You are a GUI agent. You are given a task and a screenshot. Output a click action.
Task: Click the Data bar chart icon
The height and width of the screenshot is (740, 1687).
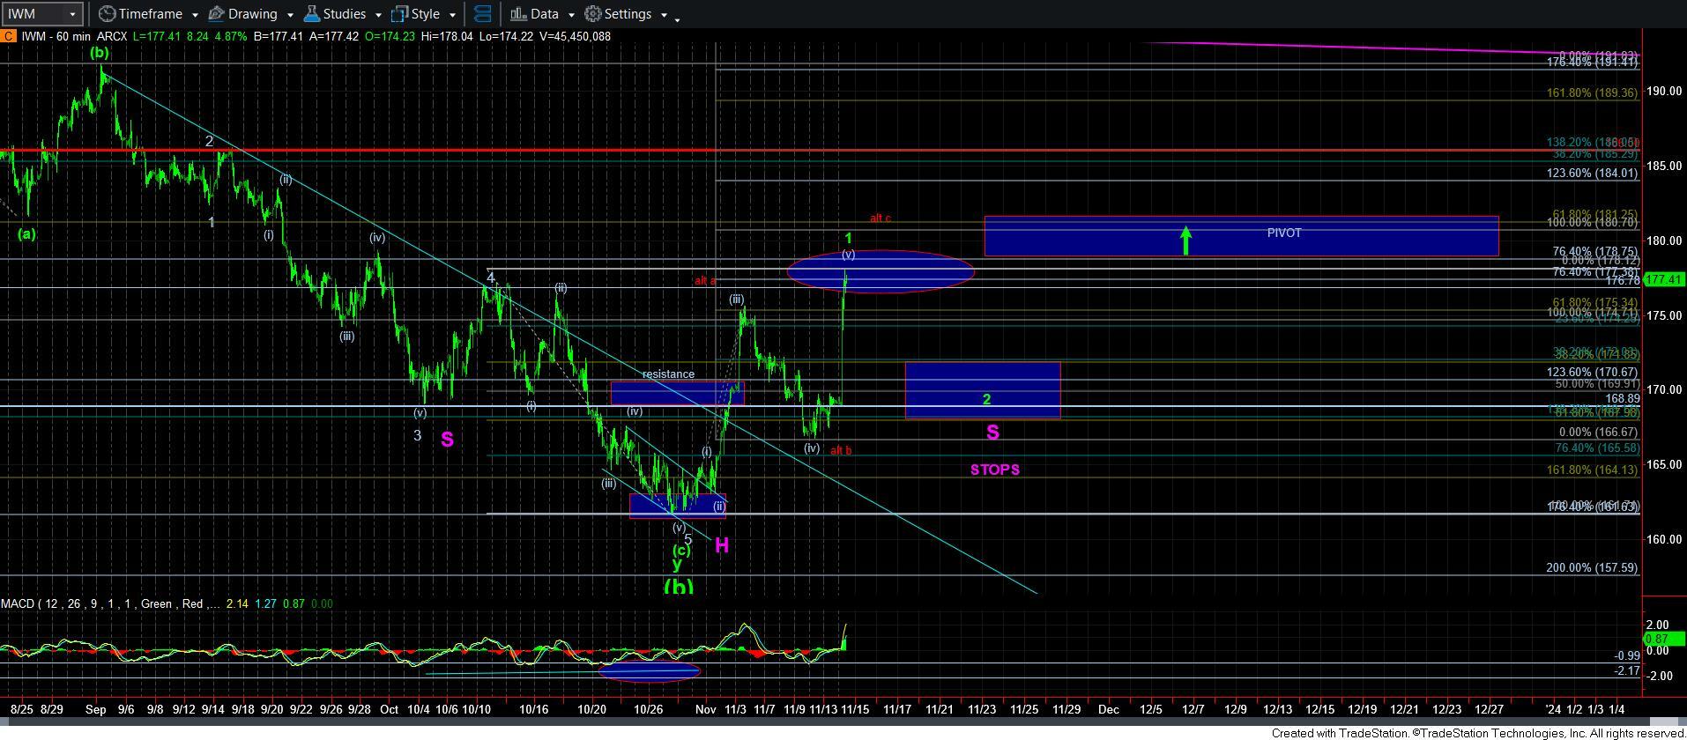[518, 14]
